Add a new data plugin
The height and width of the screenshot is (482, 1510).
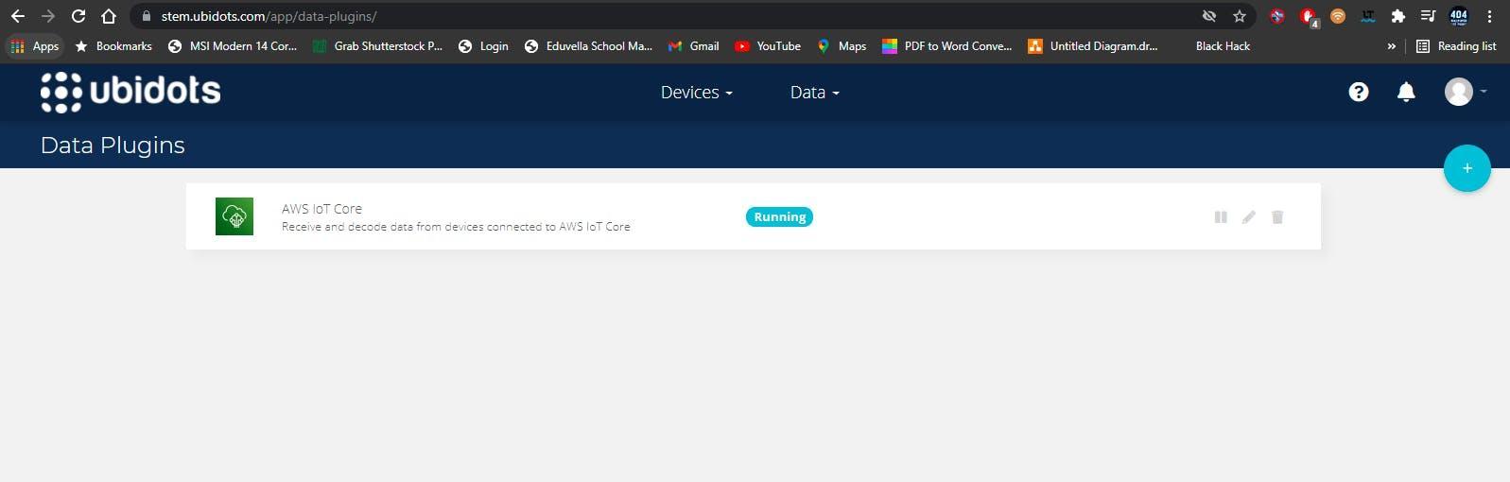1467,168
